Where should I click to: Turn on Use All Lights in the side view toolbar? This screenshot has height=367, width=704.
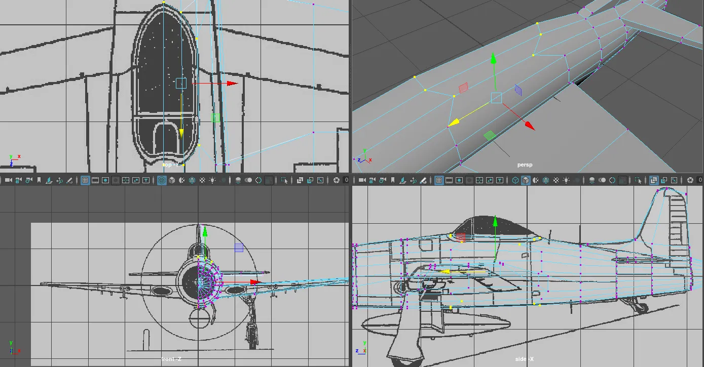click(566, 180)
